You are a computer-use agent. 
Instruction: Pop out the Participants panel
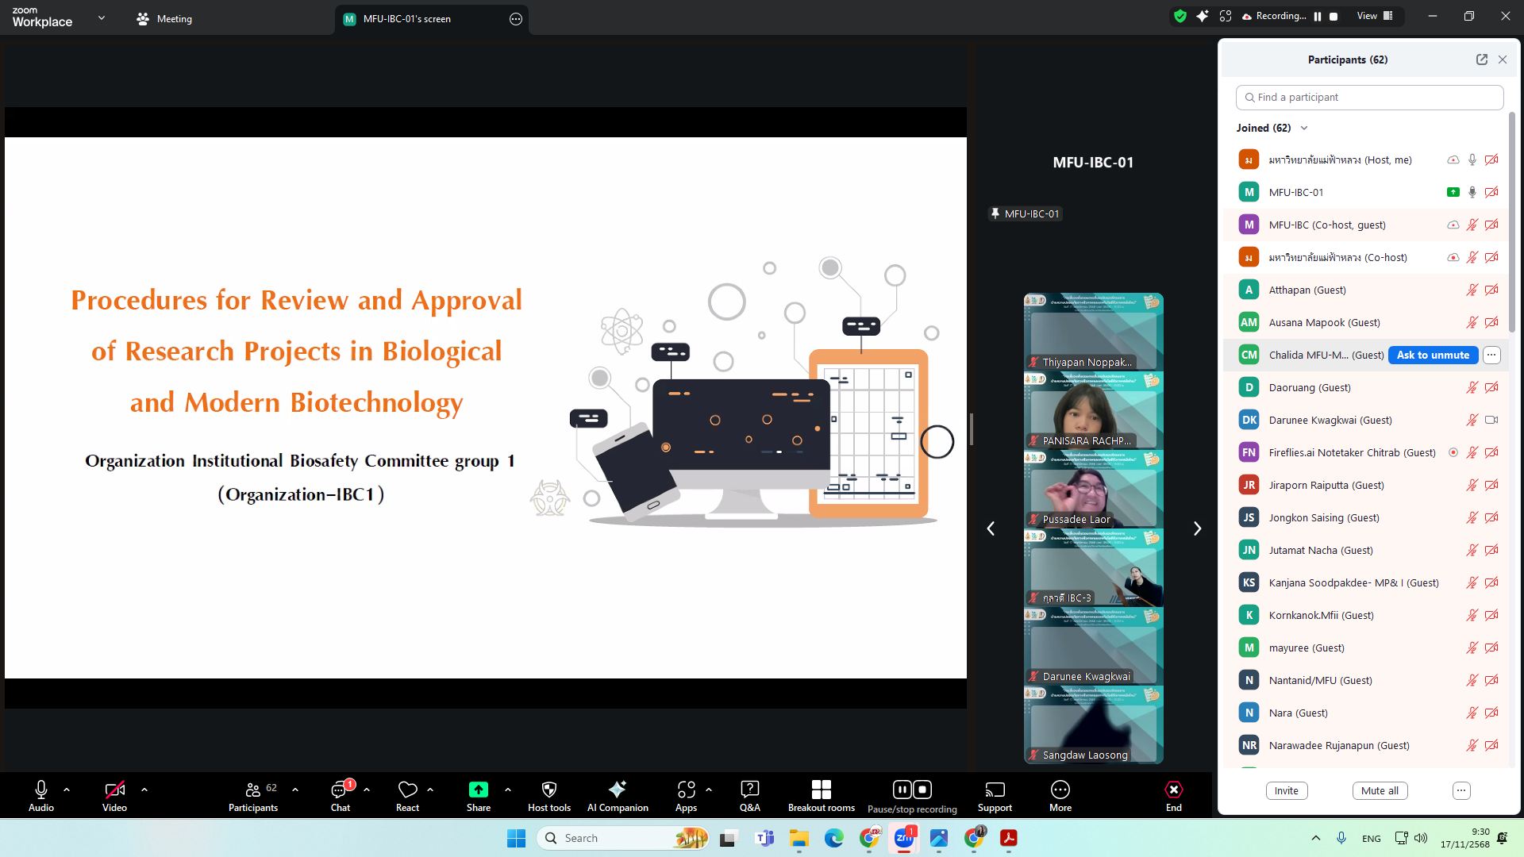[1481, 60]
